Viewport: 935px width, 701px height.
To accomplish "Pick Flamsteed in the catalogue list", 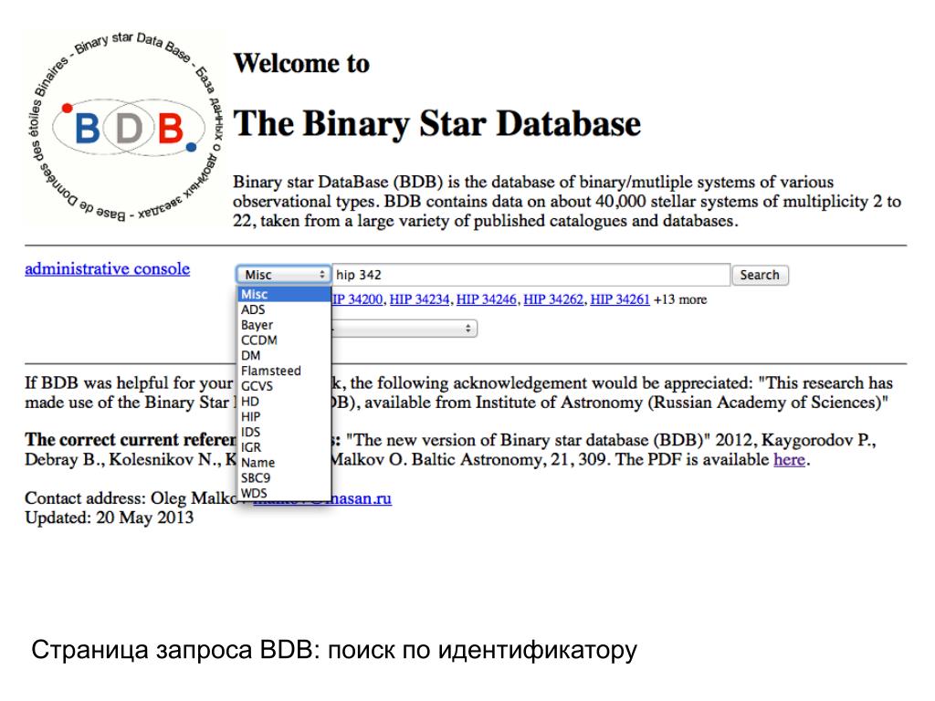I will [284, 371].
